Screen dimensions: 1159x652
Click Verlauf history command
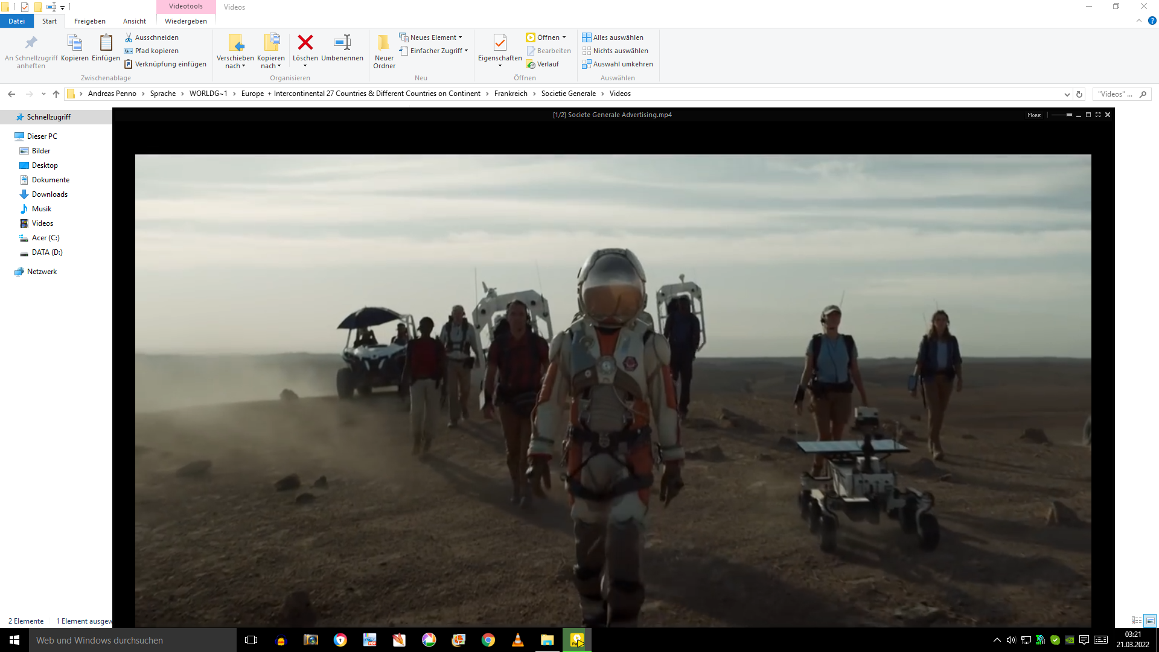(x=543, y=64)
